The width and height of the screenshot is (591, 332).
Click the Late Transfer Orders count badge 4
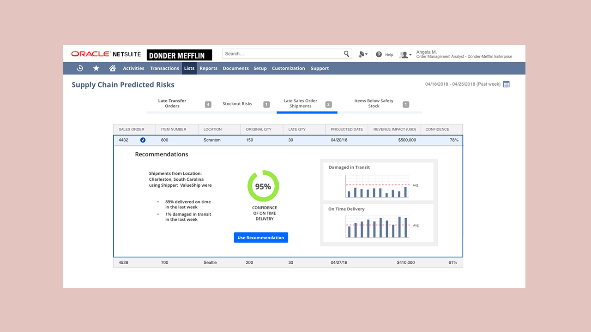(x=208, y=104)
